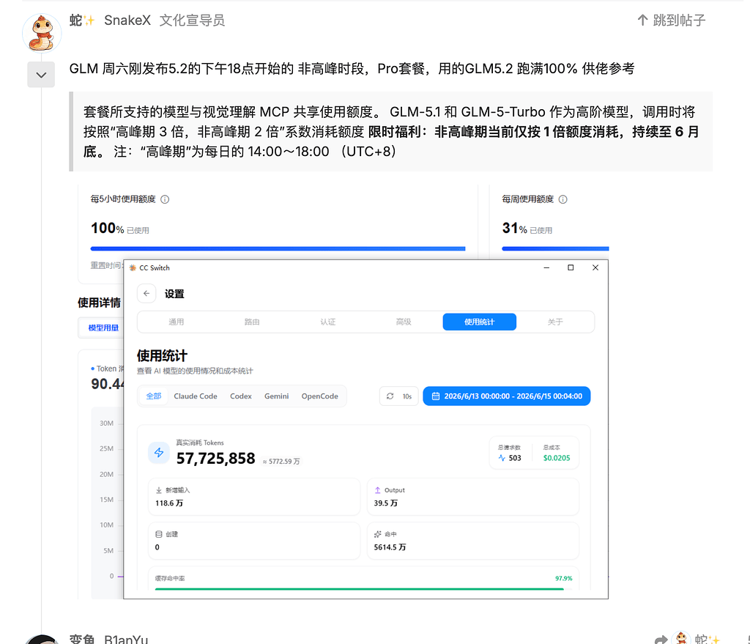
Task: Click the 使用详情 heading
Action: pos(99,303)
